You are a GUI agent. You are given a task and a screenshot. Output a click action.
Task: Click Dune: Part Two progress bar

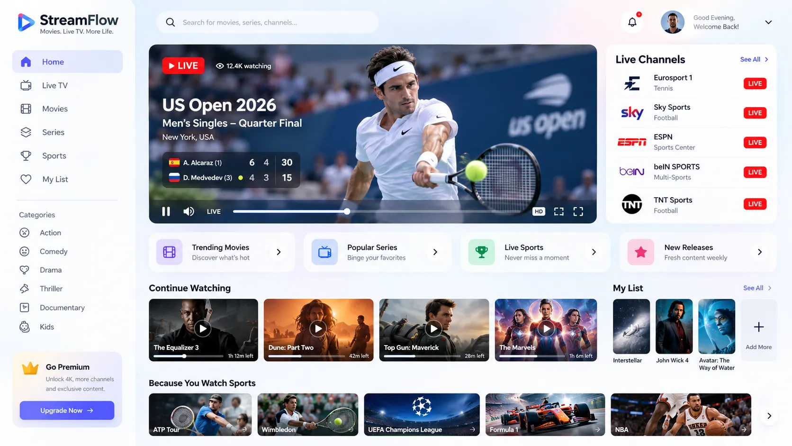pyautogui.click(x=306, y=356)
